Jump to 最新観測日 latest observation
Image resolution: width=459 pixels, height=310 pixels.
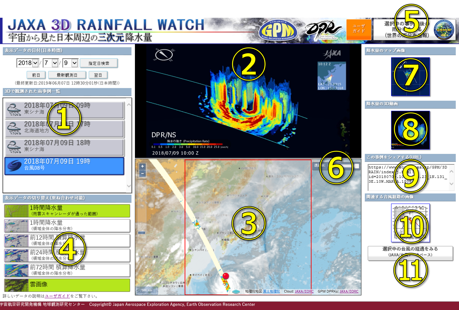tap(67, 75)
